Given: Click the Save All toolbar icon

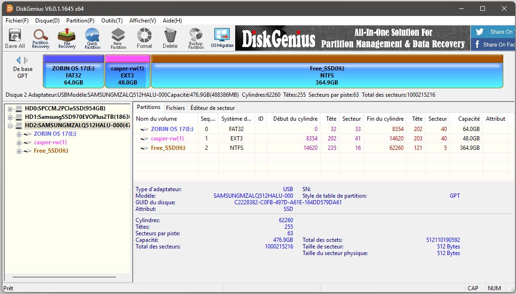Looking at the screenshot, I should [x=15, y=39].
